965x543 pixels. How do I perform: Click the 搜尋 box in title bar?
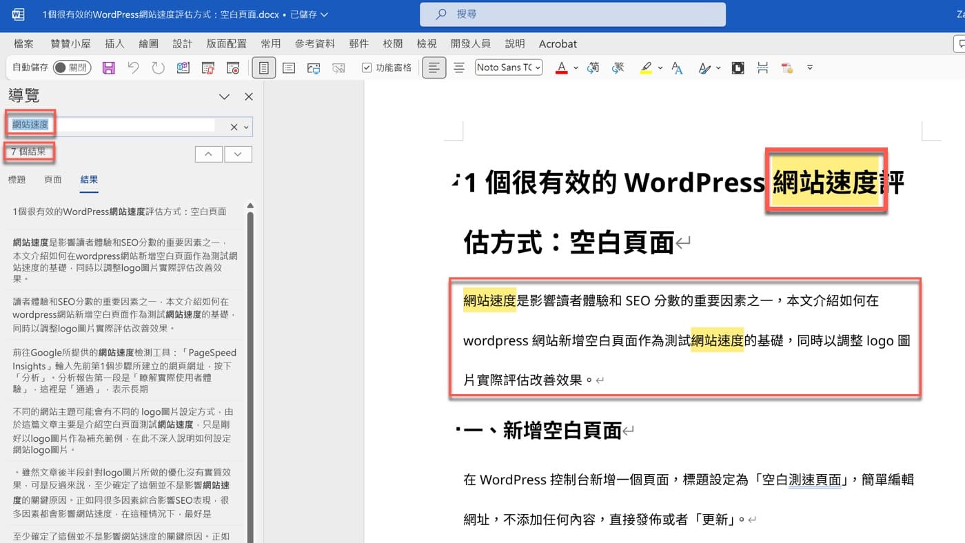click(573, 14)
